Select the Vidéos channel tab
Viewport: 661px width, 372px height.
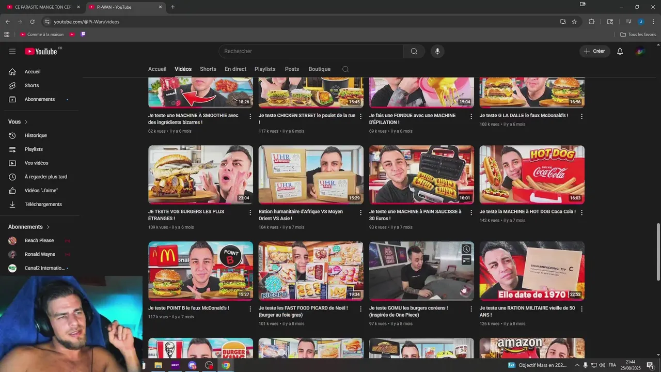(x=183, y=69)
